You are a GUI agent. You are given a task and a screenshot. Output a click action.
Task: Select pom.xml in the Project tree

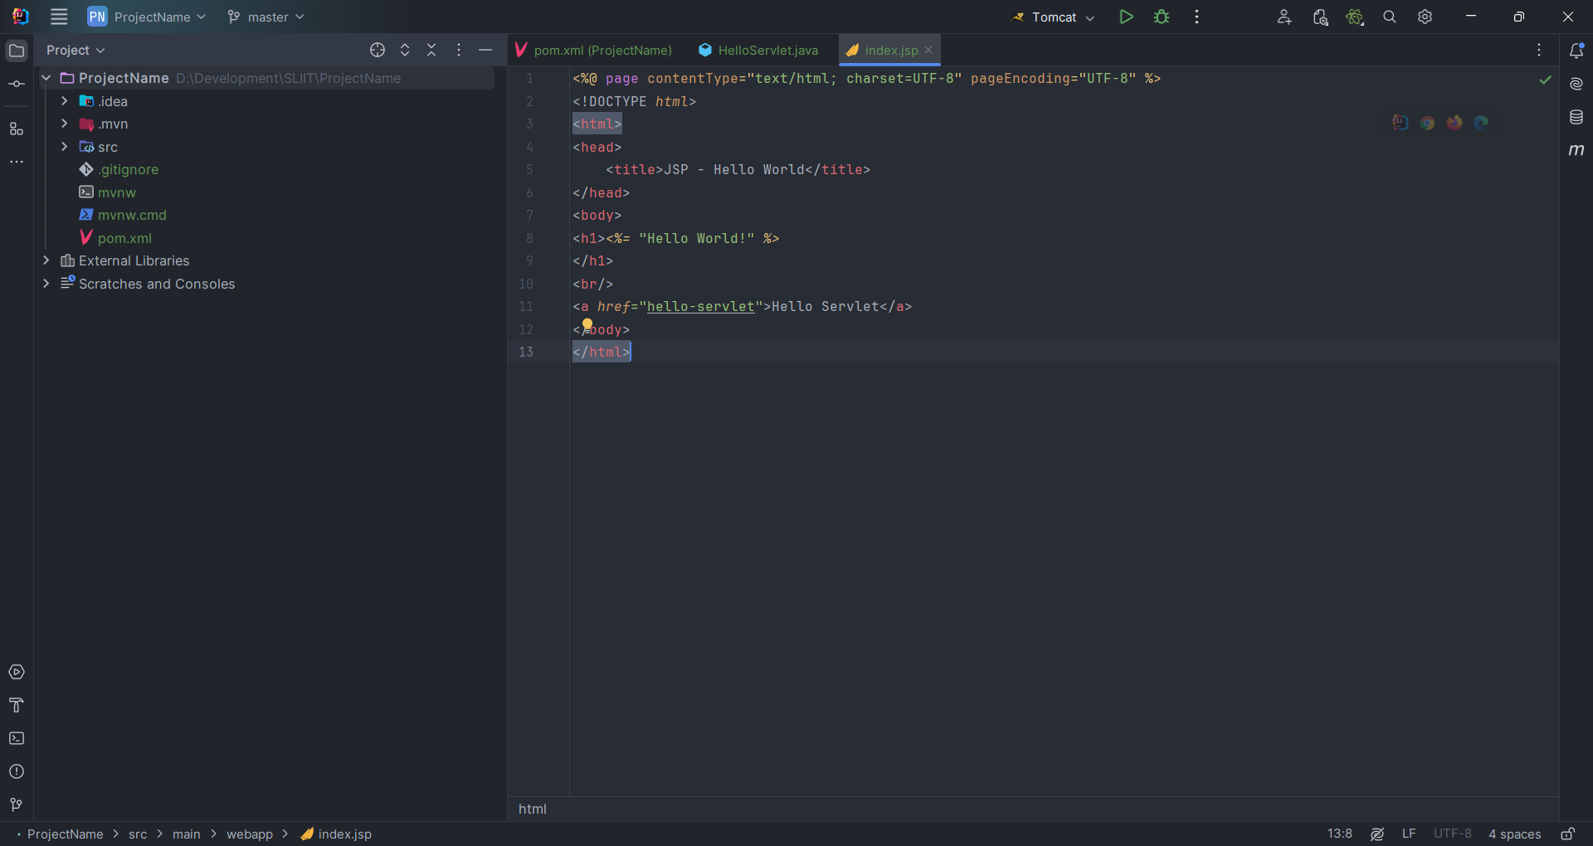coord(124,238)
